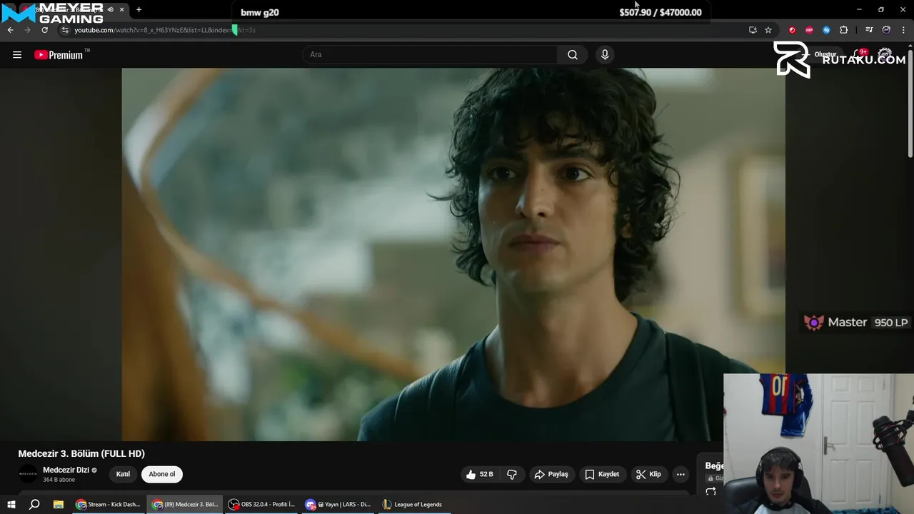Open the Medcezir Dizi channel avatar
This screenshot has height=514, width=914.
point(28,474)
